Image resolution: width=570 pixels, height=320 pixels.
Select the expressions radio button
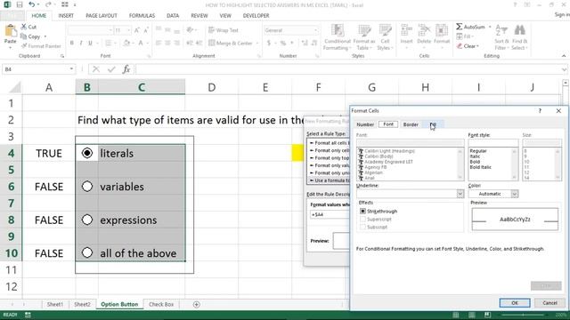click(87, 220)
